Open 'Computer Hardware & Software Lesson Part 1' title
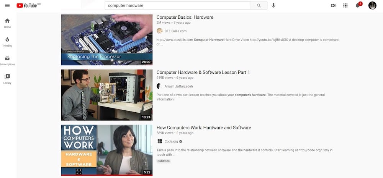Screen dimensions: 383x178 (203, 72)
